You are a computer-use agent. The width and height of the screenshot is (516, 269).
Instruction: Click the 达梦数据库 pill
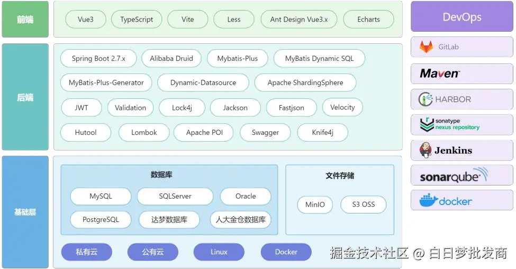pyautogui.click(x=169, y=219)
